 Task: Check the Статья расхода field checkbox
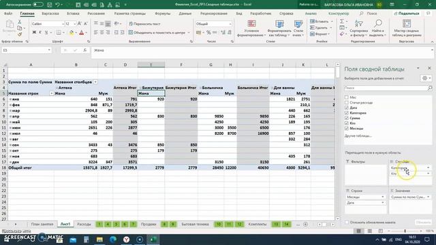(x=347, y=103)
